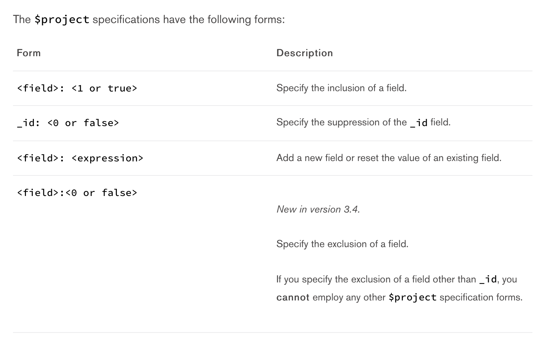Select the '<field>: <expression>' form code
The image size is (544, 348).
pyautogui.click(x=80, y=158)
